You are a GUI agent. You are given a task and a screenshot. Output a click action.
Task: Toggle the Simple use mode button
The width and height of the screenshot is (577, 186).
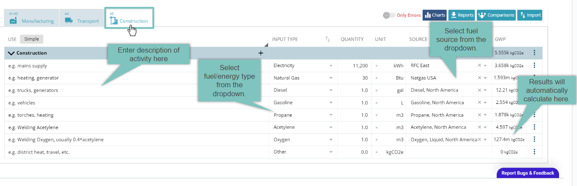[31, 39]
